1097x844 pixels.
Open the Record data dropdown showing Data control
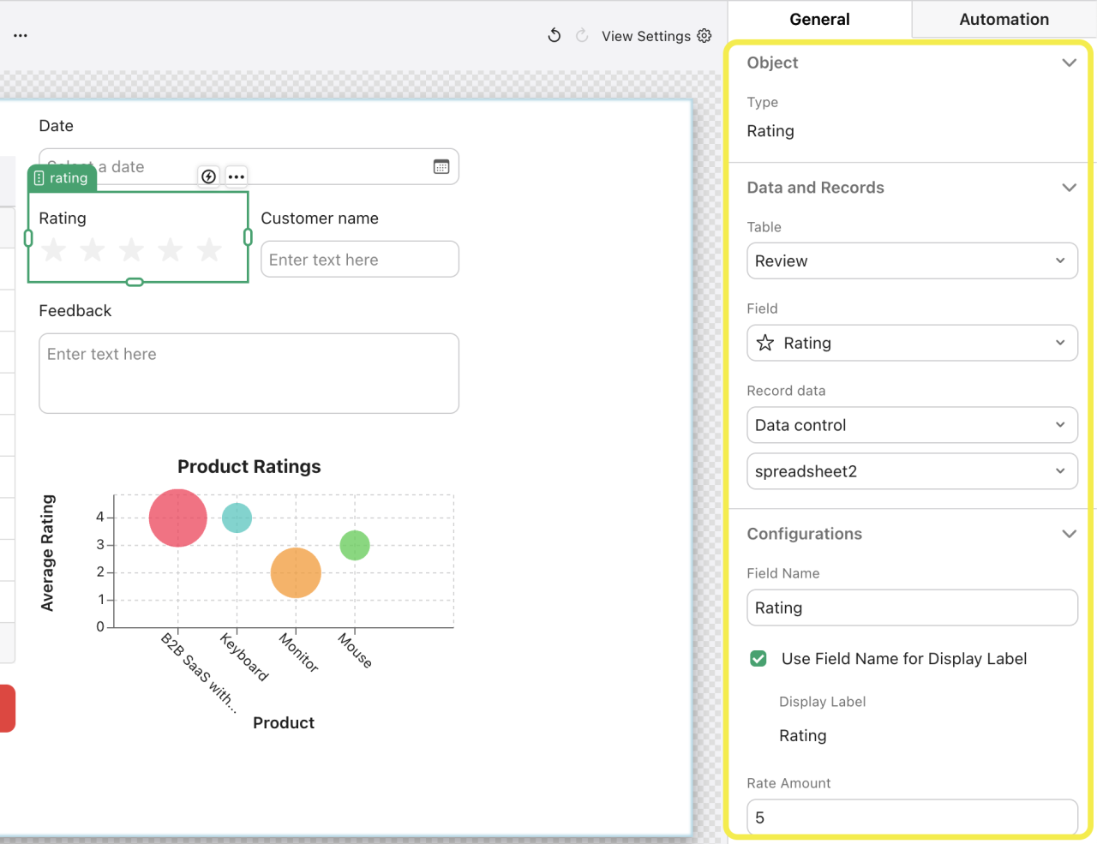pyautogui.click(x=912, y=425)
